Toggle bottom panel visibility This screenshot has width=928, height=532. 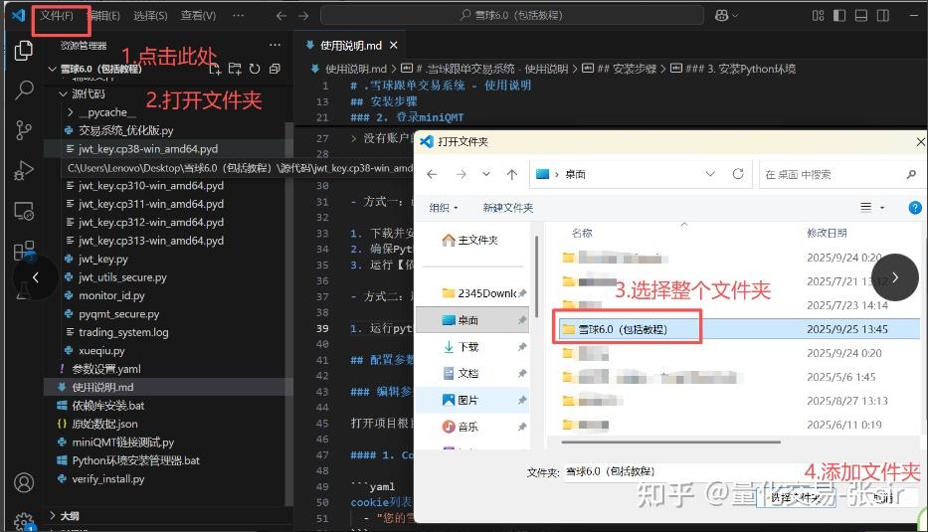[861, 16]
